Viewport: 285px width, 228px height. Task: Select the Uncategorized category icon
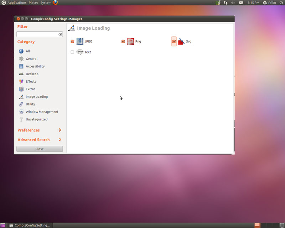(21, 119)
